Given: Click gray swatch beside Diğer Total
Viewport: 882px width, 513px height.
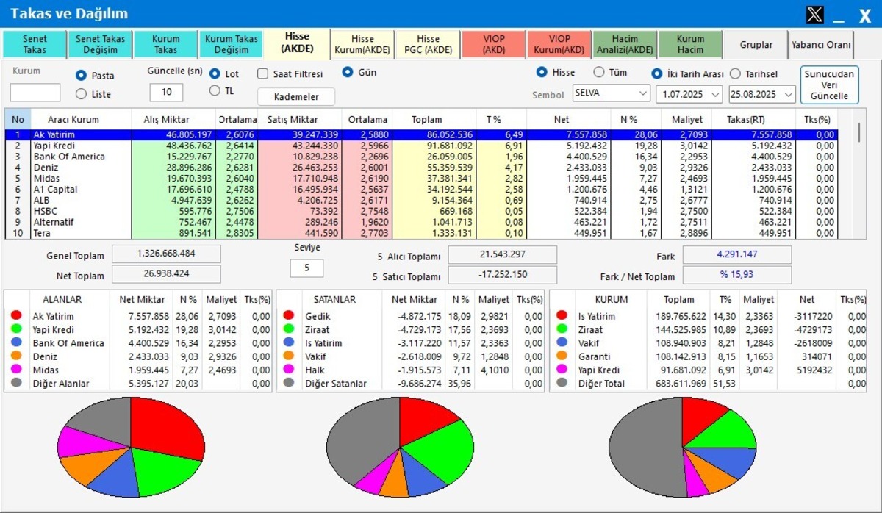Looking at the screenshot, I should tap(562, 384).
